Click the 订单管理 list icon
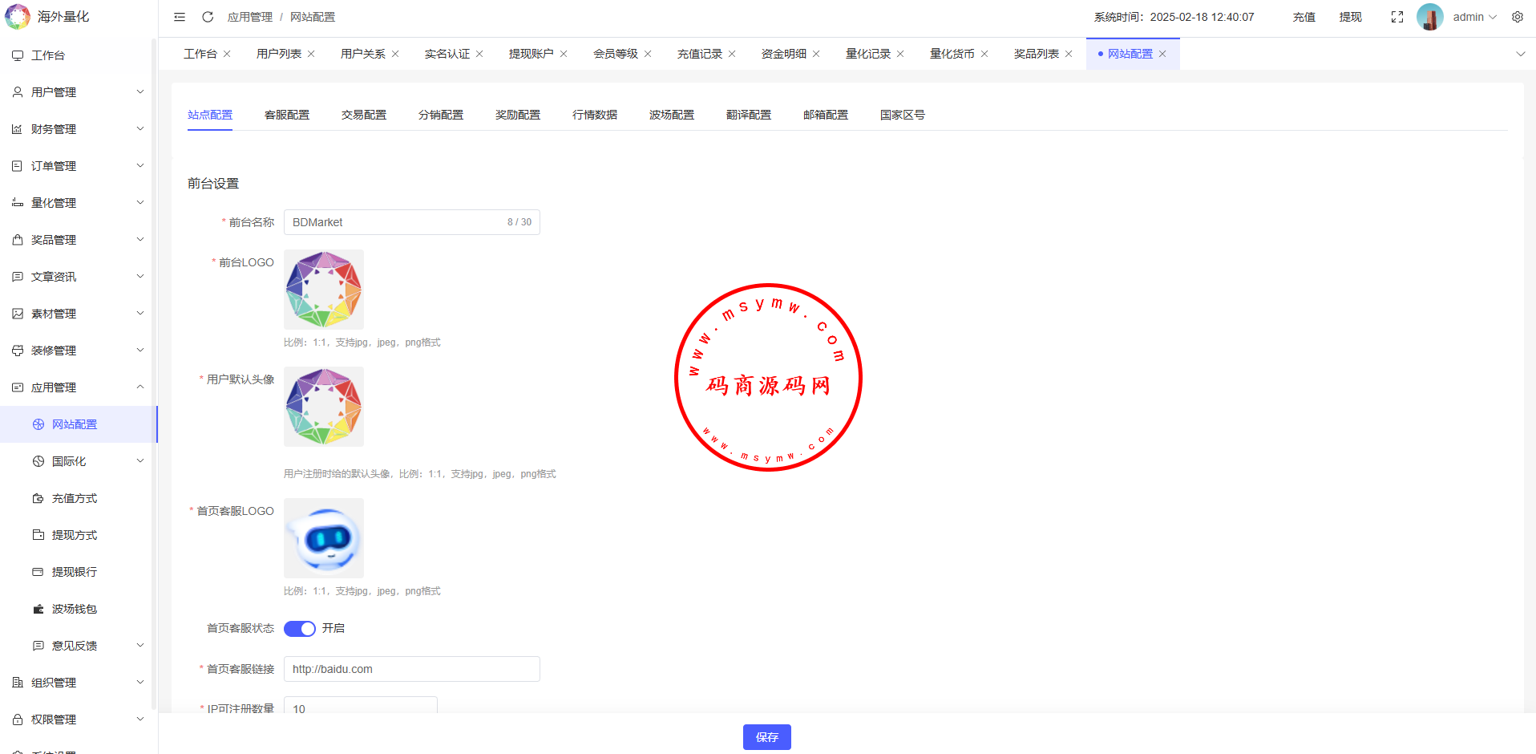This screenshot has height=754, width=1536. coord(18,166)
